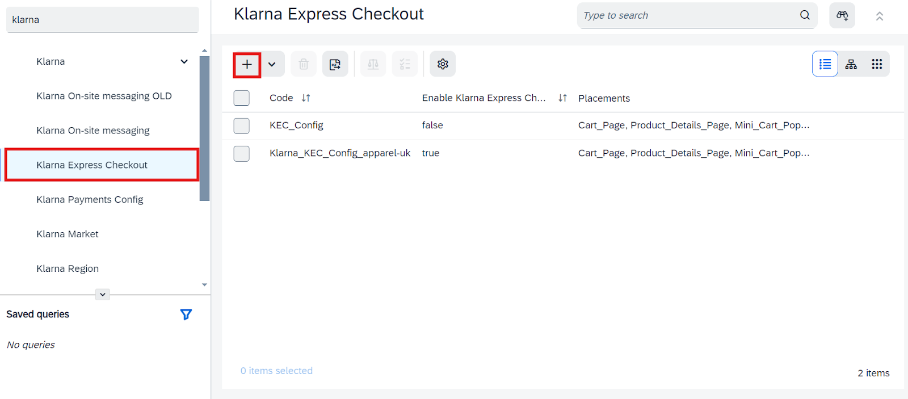Open Klarna Market tree item
This screenshot has height=399, width=908.
tap(68, 234)
